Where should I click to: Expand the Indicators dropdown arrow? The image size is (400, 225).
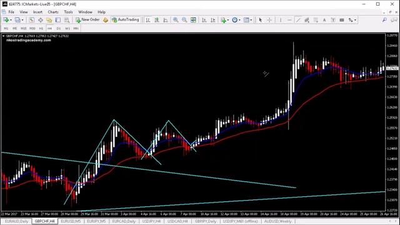(x=227, y=20)
